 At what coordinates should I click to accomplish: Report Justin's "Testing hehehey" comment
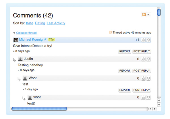(125, 70)
